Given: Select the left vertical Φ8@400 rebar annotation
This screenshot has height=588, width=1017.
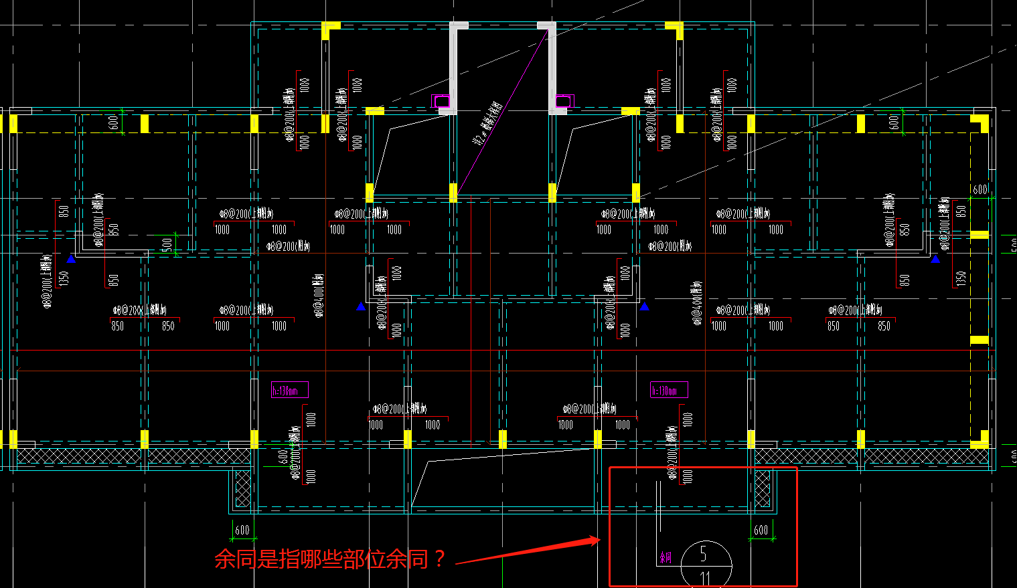Looking at the screenshot, I should coord(319,295).
